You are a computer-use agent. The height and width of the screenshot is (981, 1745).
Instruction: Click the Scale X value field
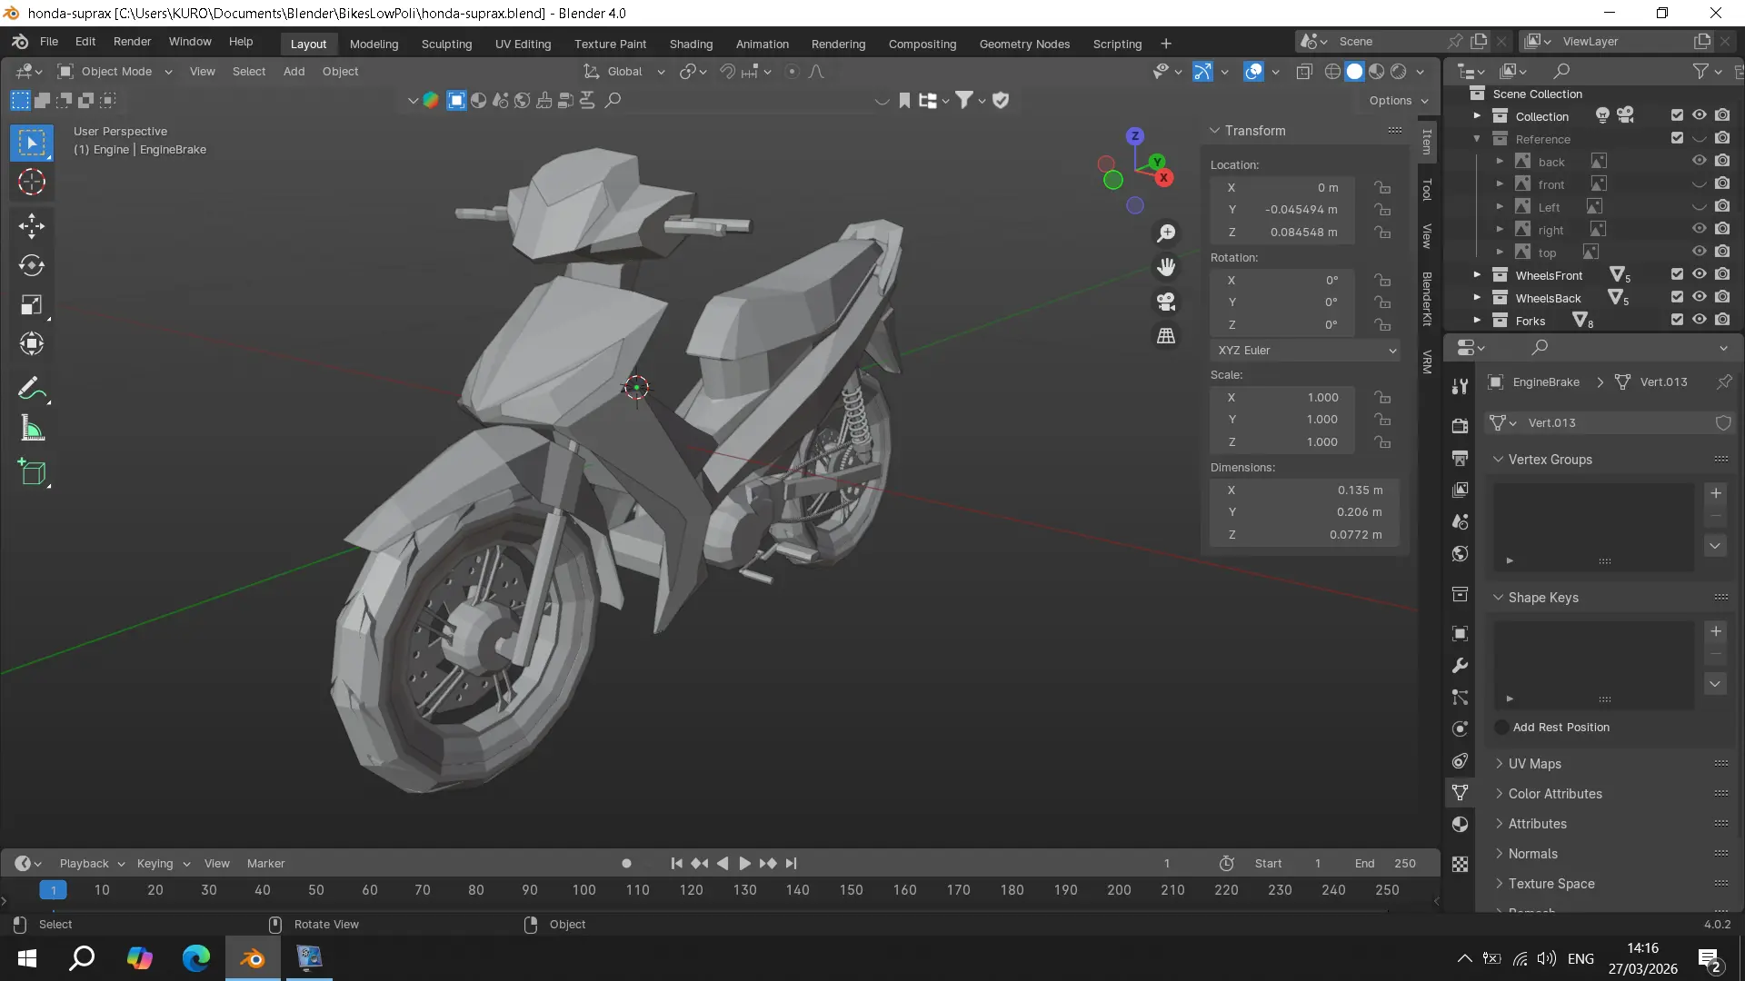tap(1282, 398)
